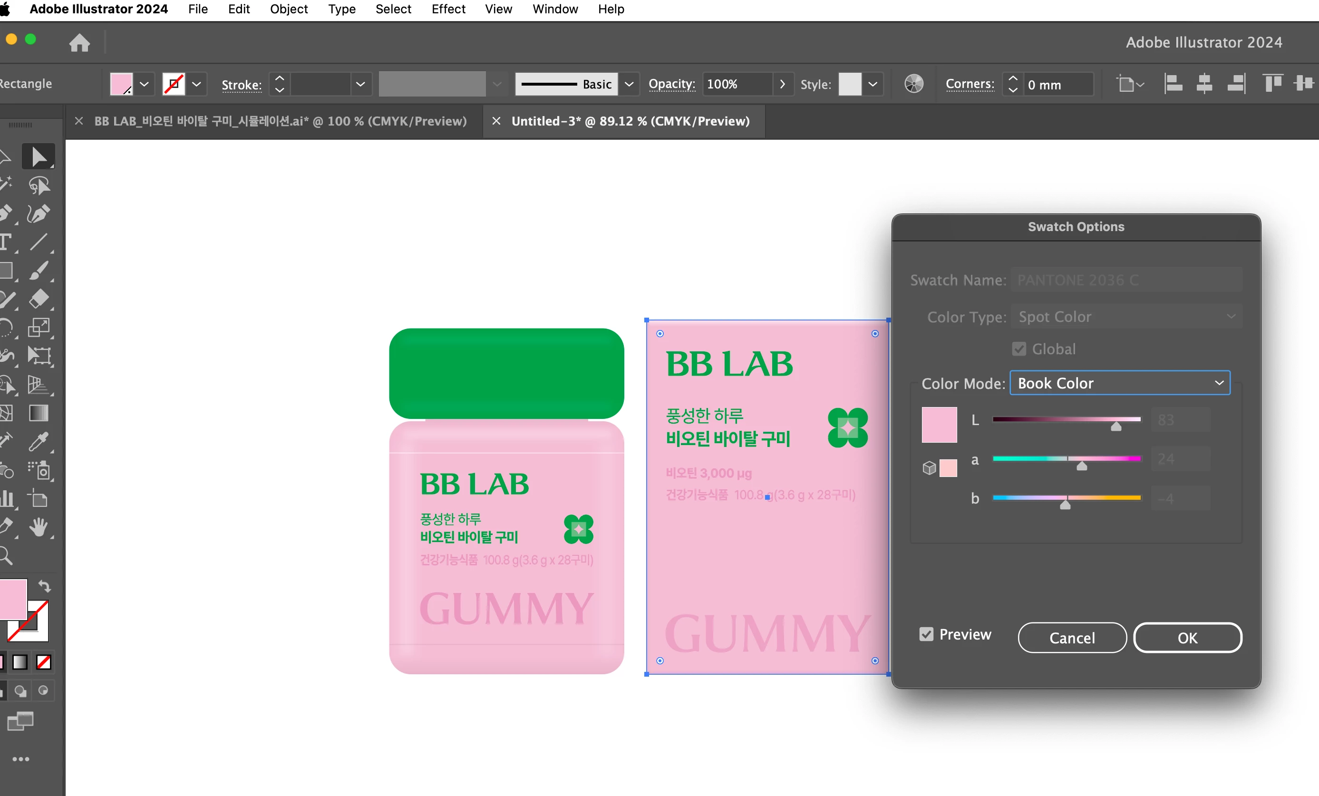The image size is (1319, 796).
Task: Click Swap Fill and Stroke arrow
Action: pos(45,587)
